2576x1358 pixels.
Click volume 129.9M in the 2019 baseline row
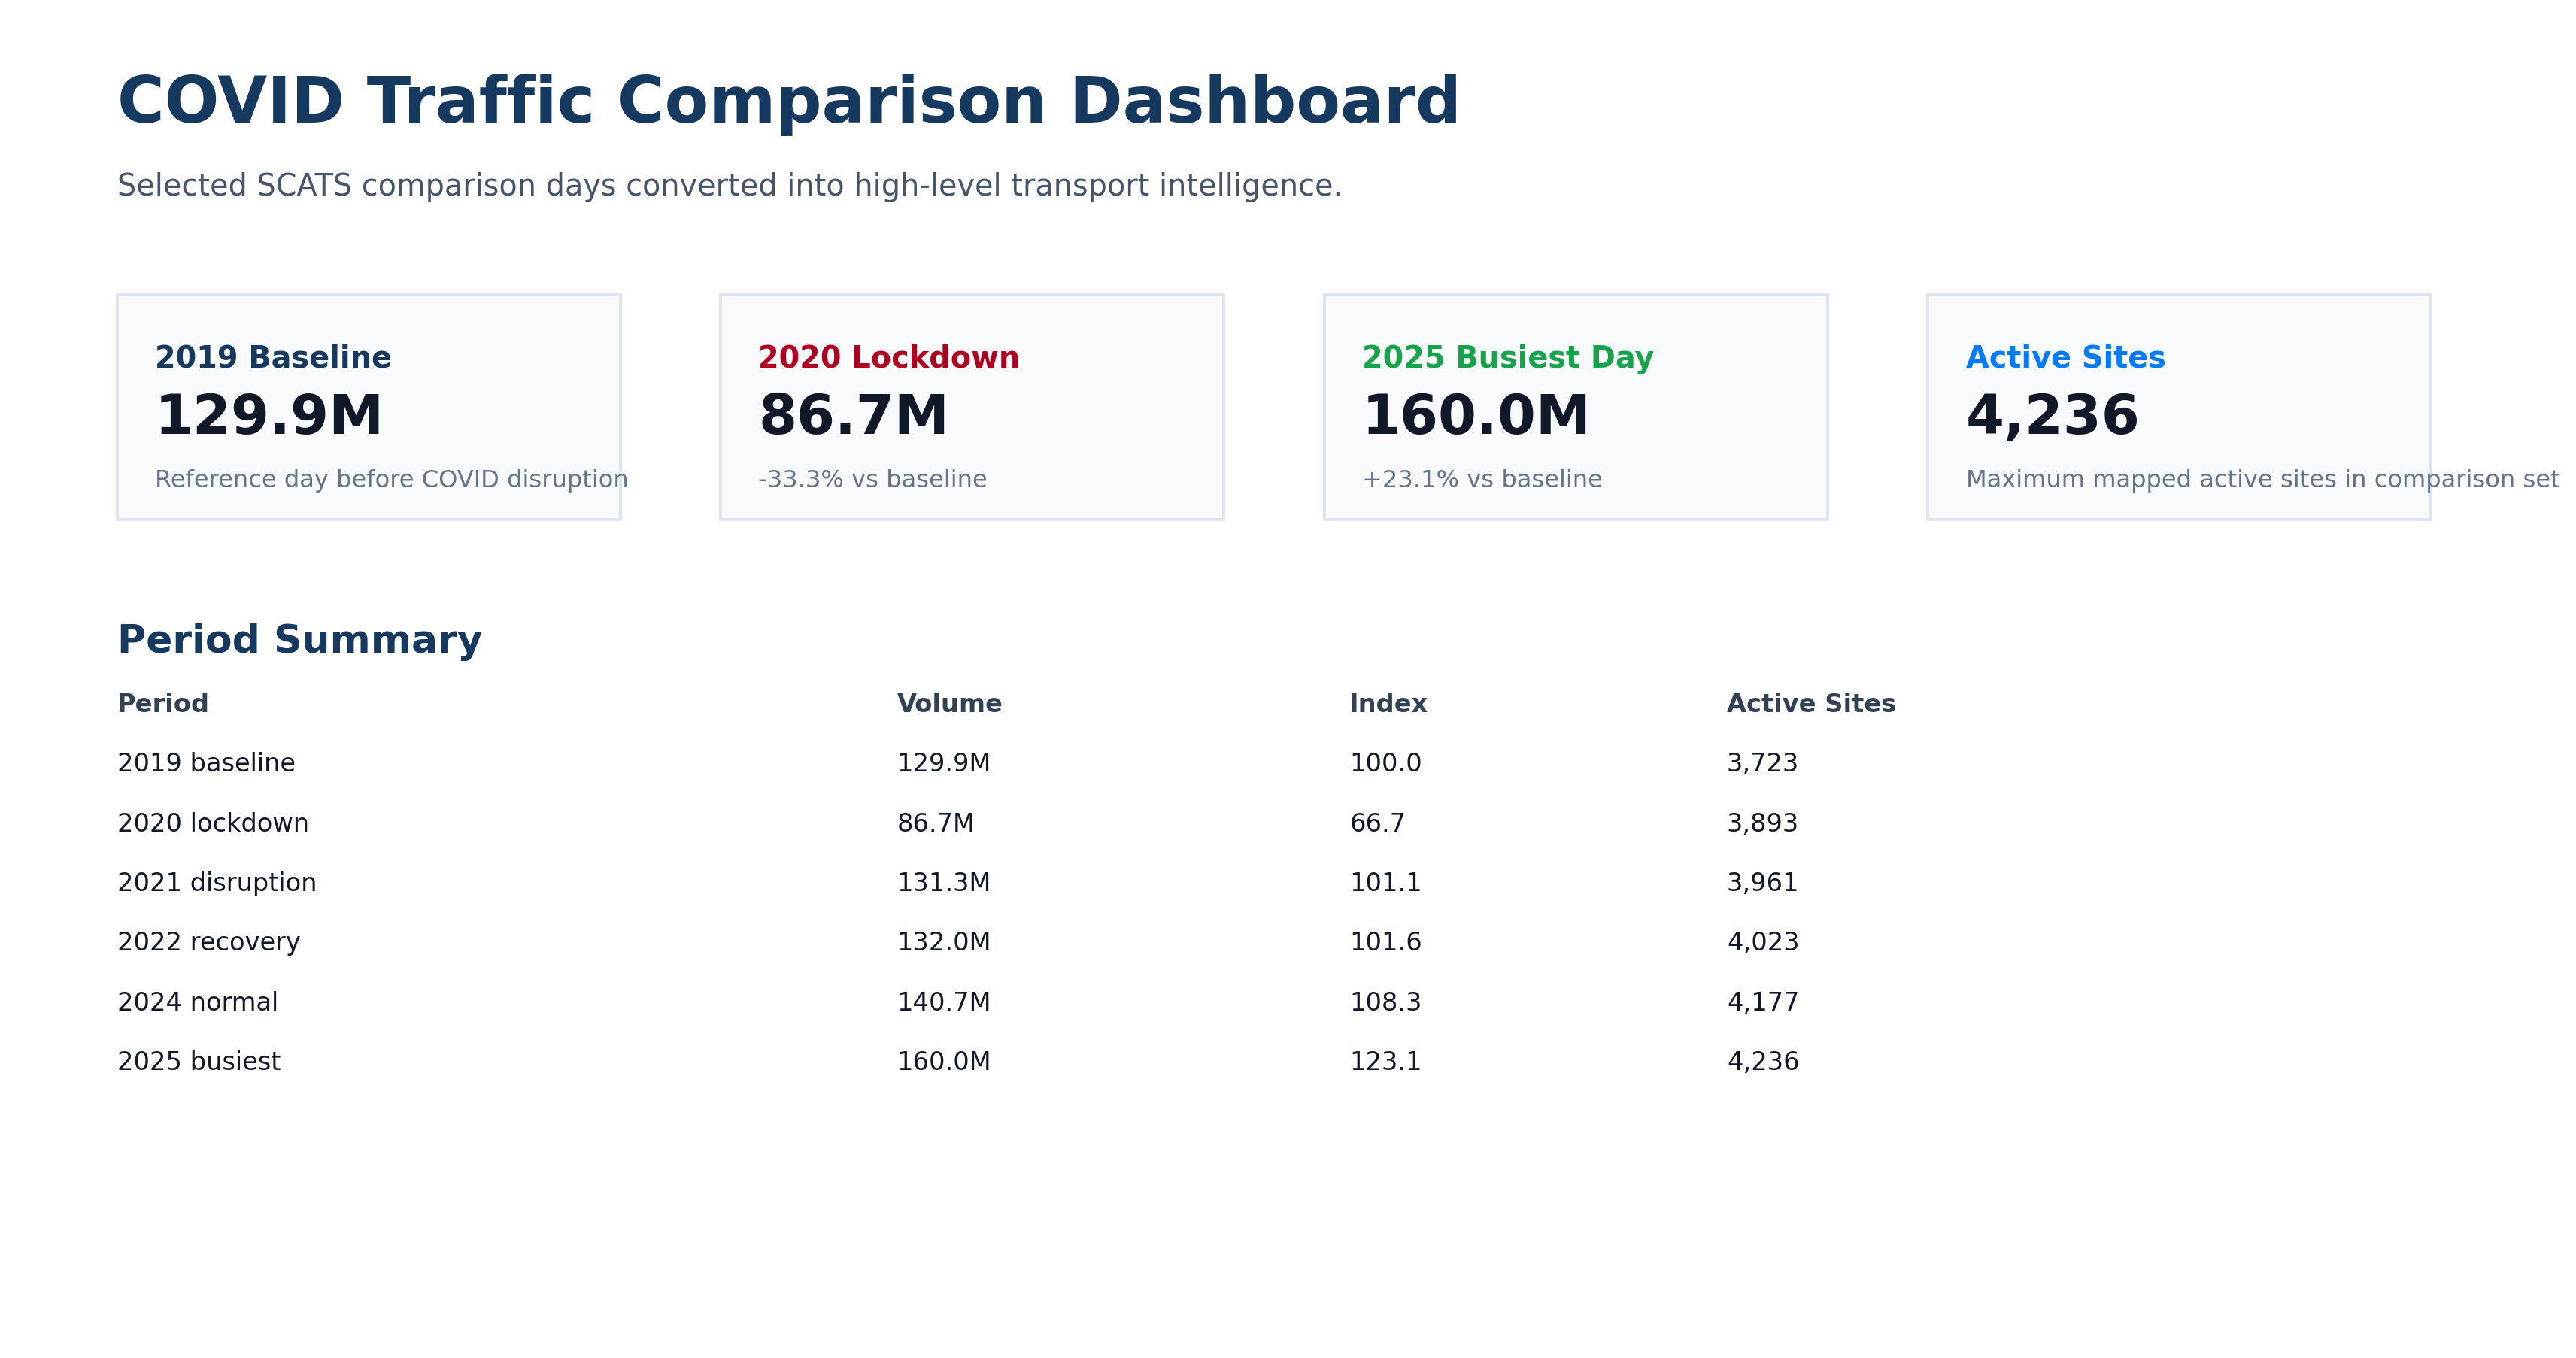point(943,764)
